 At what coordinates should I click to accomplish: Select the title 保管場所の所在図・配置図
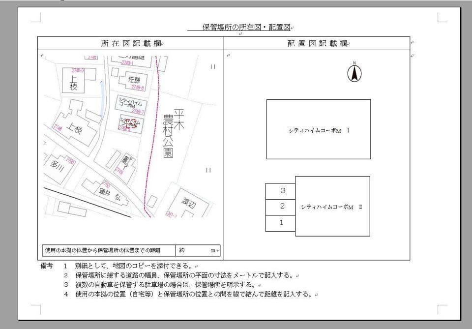[247, 27]
